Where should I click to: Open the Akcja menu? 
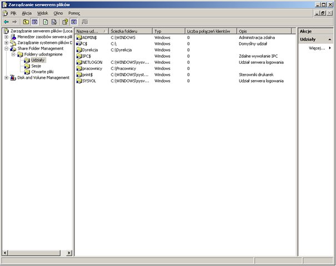coord(27,13)
